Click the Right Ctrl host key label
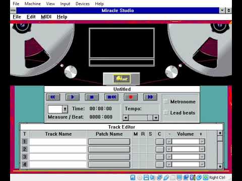Image resolution: width=242 pixels, height=181 pixels. 217,177
